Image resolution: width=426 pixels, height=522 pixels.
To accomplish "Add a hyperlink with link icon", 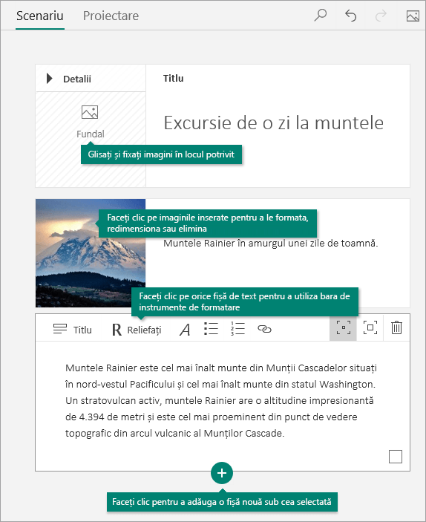I will 265,329.
